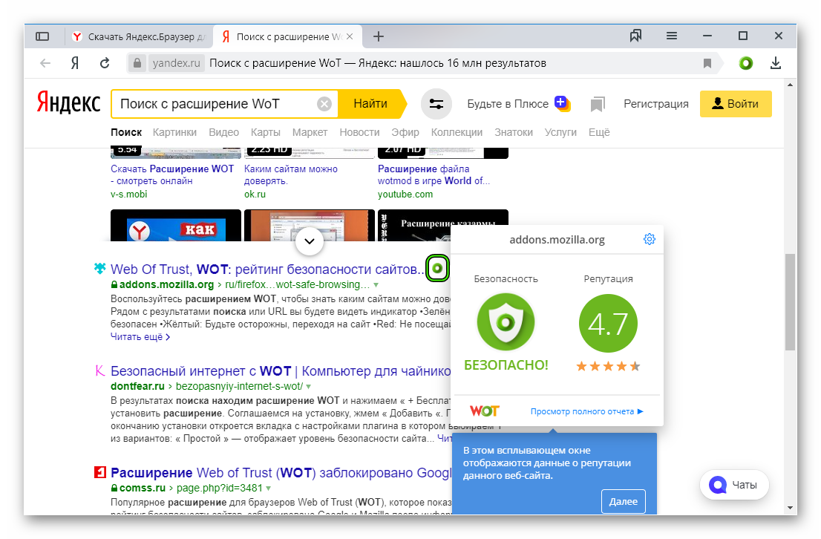The image size is (821, 539).
Task: Open the downloads panel
Action: pyautogui.click(x=776, y=63)
